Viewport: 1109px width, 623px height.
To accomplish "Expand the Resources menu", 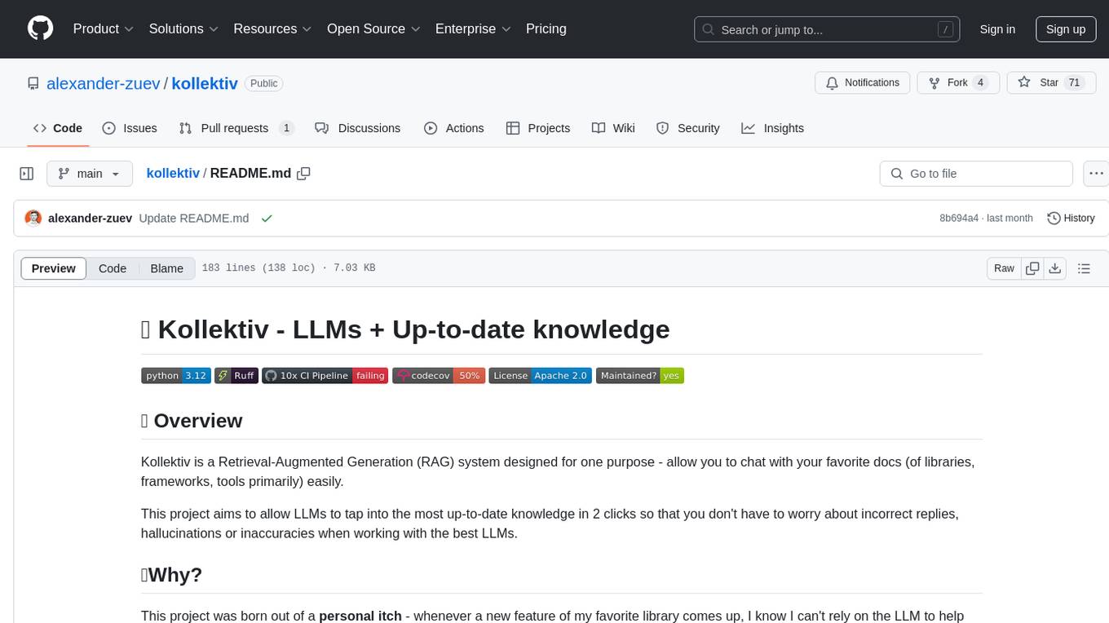I will (272, 29).
